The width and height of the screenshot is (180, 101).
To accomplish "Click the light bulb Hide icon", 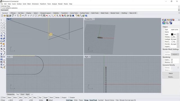I will 57,16.
